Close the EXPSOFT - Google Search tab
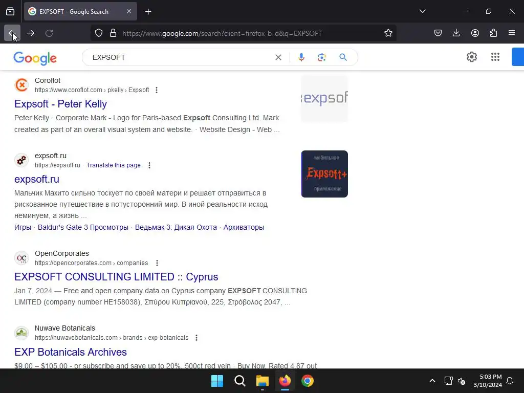This screenshot has height=393, width=524. click(x=129, y=12)
